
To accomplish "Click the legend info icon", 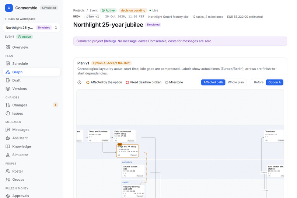I will coord(79,83).
